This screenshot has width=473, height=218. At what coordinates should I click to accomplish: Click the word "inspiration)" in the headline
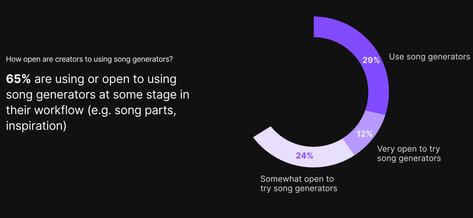click(x=36, y=126)
